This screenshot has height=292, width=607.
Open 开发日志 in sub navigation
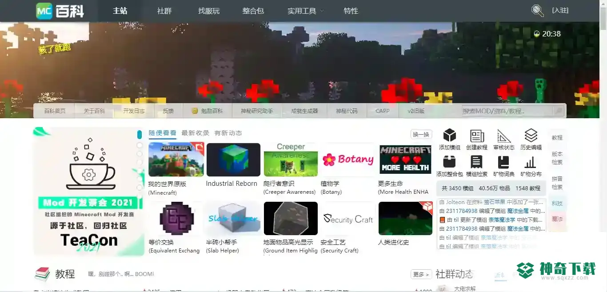[134, 111]
